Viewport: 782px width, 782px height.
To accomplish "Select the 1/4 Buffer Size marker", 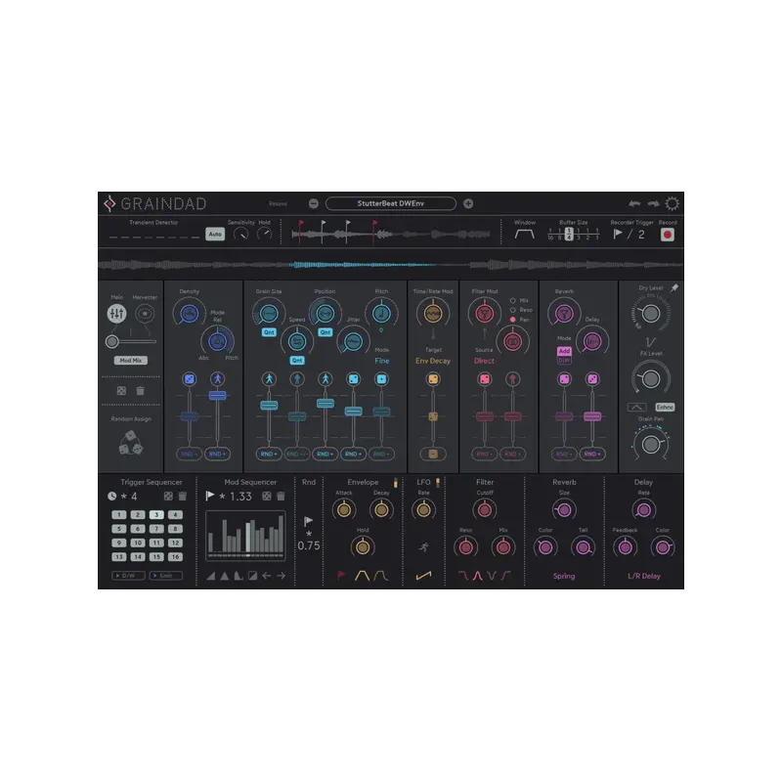I will click(569, 234).
